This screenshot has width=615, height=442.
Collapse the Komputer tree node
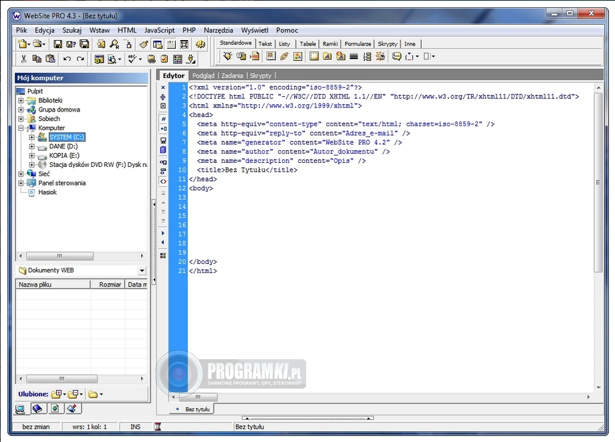pos(21,128)
